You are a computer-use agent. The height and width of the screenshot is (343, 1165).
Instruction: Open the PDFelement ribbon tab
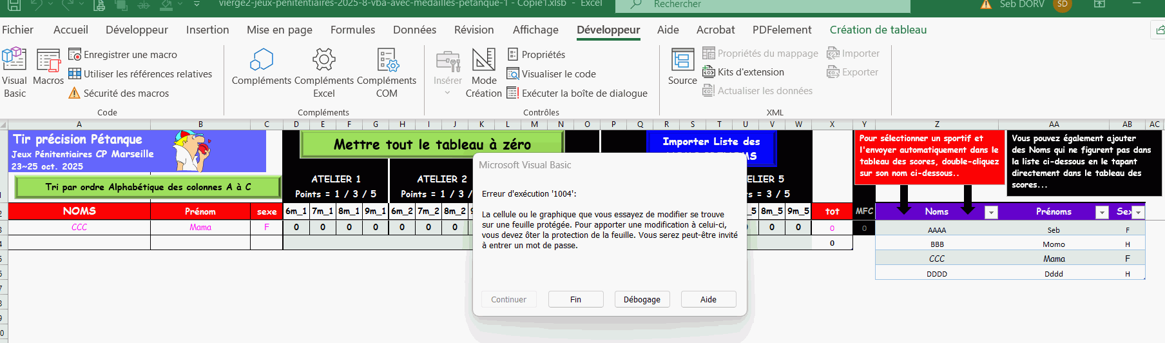coord(782,30)
